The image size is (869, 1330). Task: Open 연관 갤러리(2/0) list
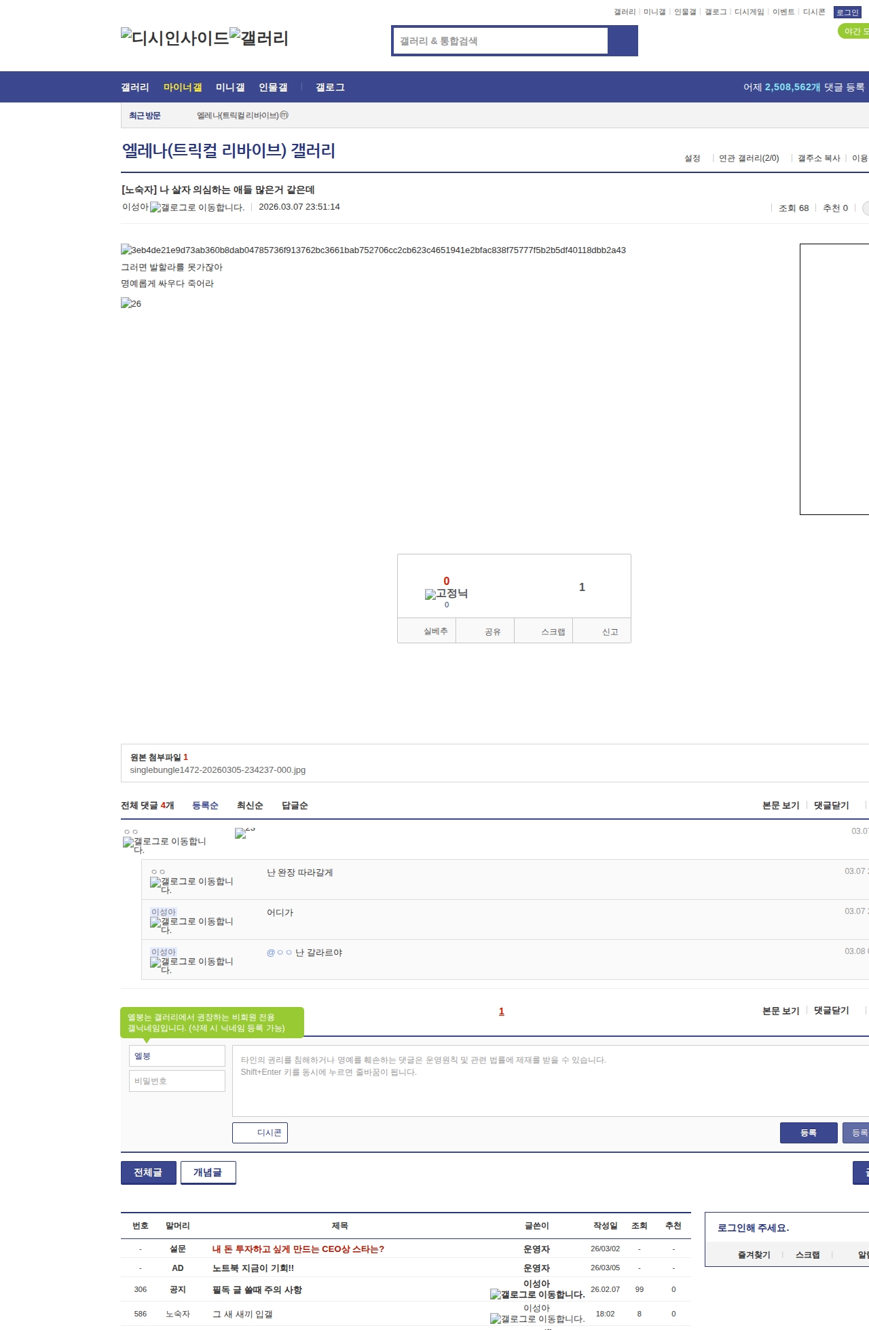(749, 158)
